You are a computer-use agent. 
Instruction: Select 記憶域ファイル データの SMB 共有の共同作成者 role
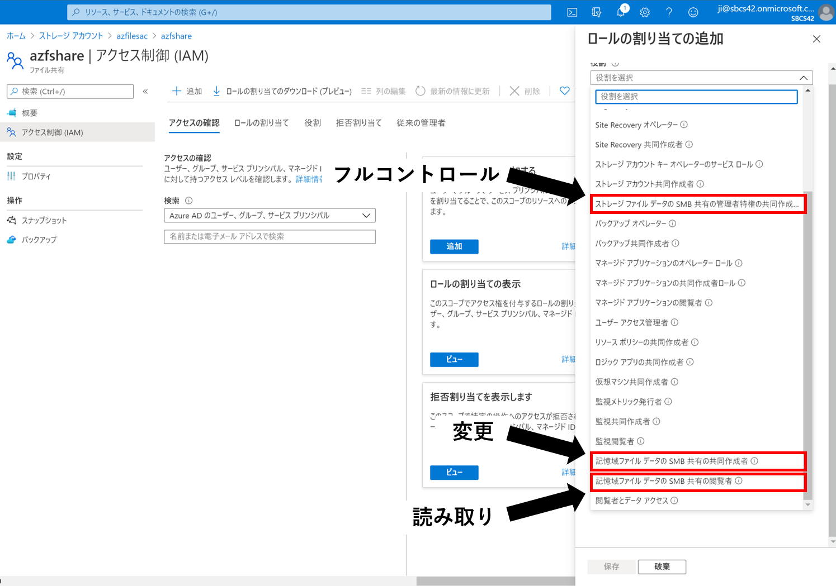(x=698, y=461)
